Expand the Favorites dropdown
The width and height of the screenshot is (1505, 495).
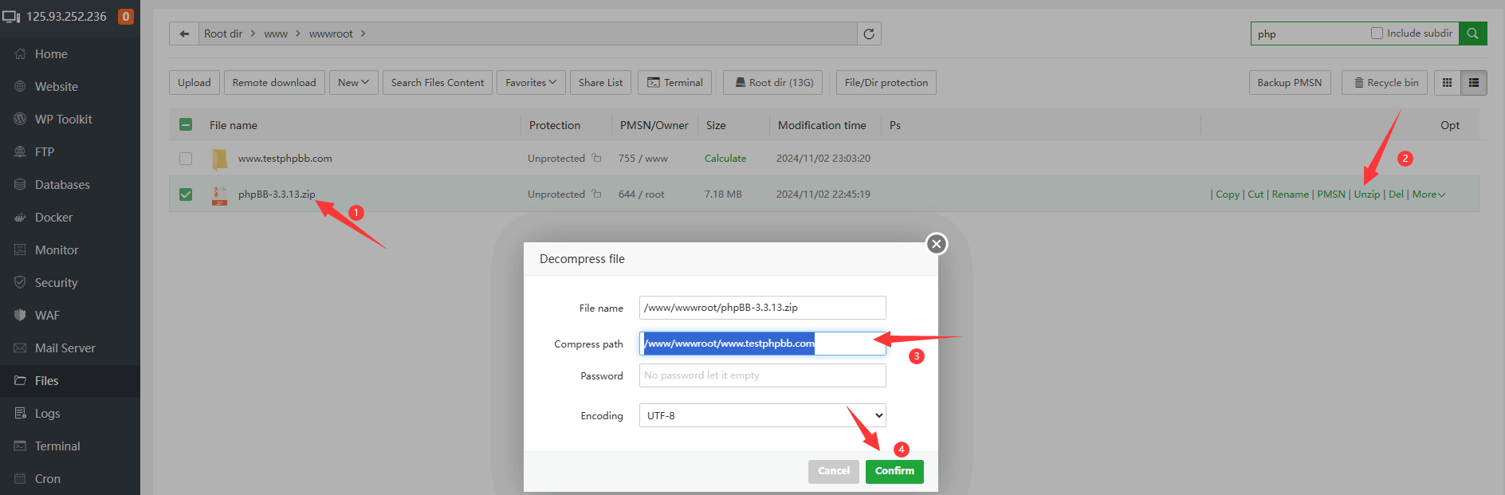click(x=531, y=83)
